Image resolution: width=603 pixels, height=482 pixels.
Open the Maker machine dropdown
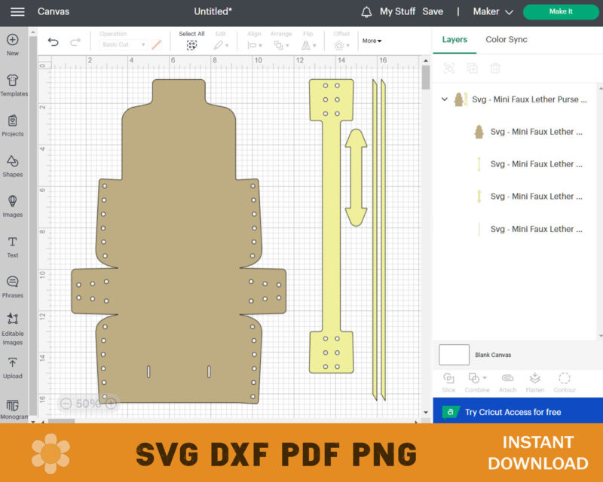[x=493, y=12]
